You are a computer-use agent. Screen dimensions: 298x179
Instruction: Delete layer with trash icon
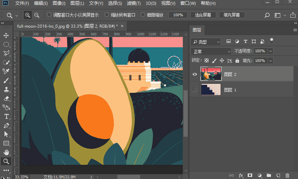[x=287, y=176]
